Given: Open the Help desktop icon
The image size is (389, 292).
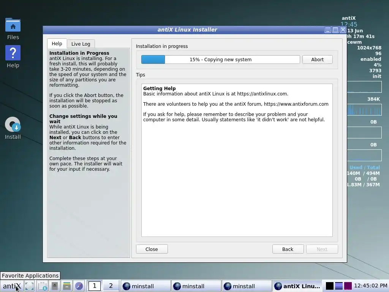Looking at the screenshot, I should pyautogui.click(x=13, y=57).
